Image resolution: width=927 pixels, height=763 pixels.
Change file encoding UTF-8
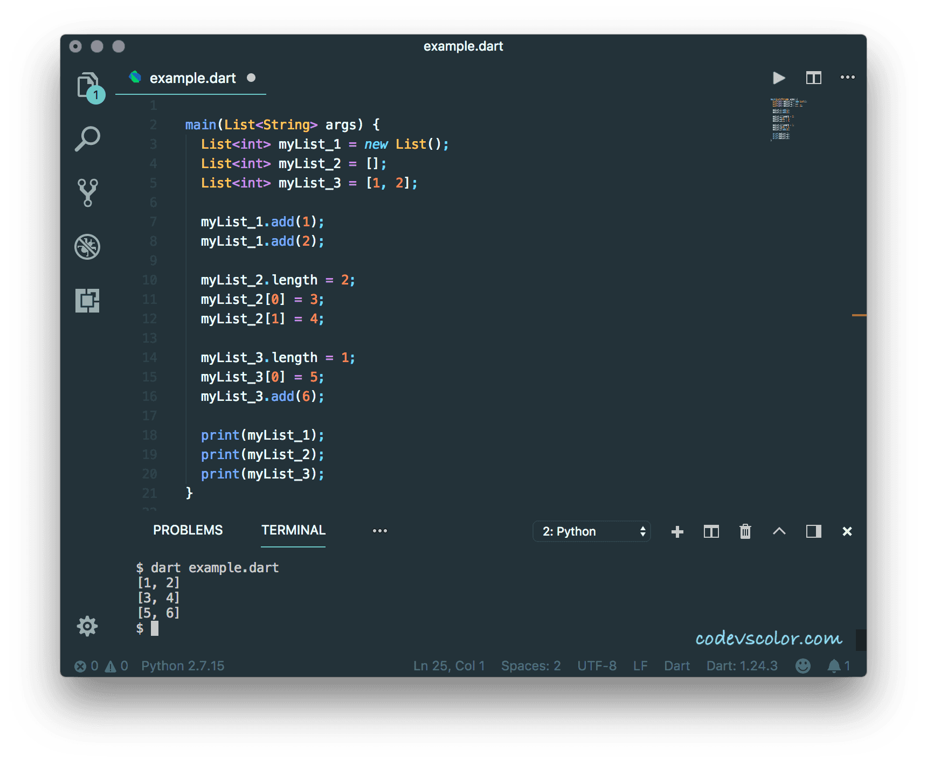pos(597,666)
